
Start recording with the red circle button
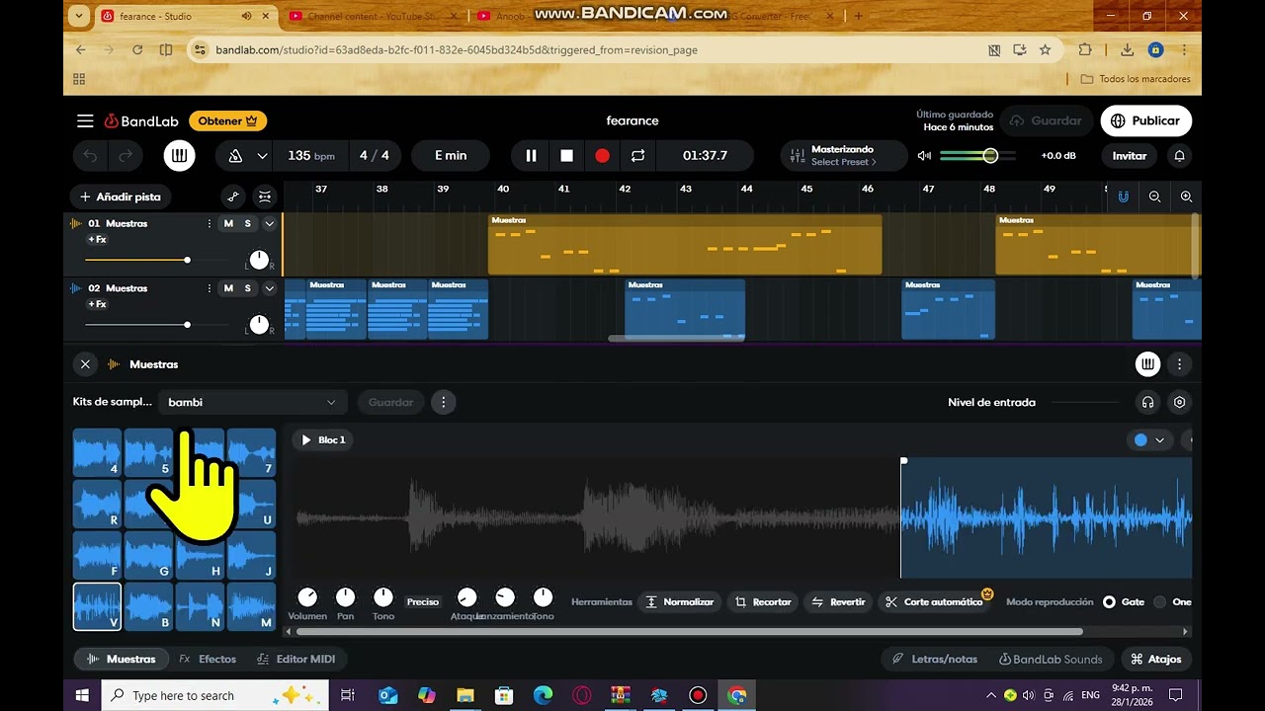point(602,155)
